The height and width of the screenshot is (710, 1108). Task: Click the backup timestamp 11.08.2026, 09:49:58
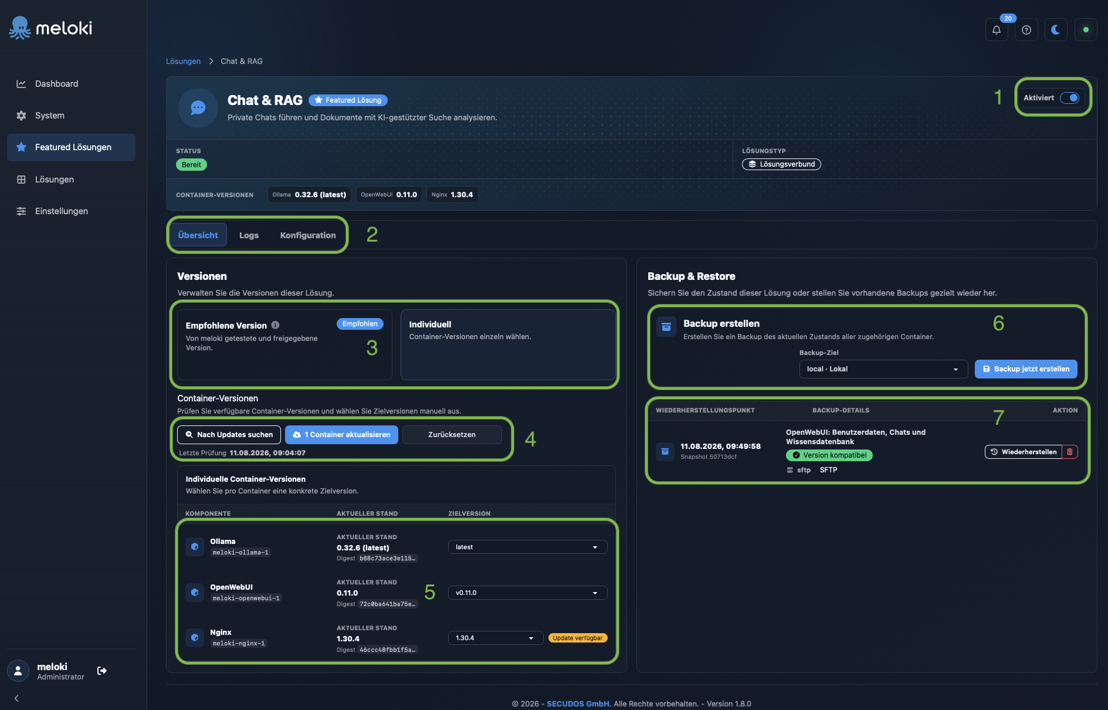coord(720,447)
